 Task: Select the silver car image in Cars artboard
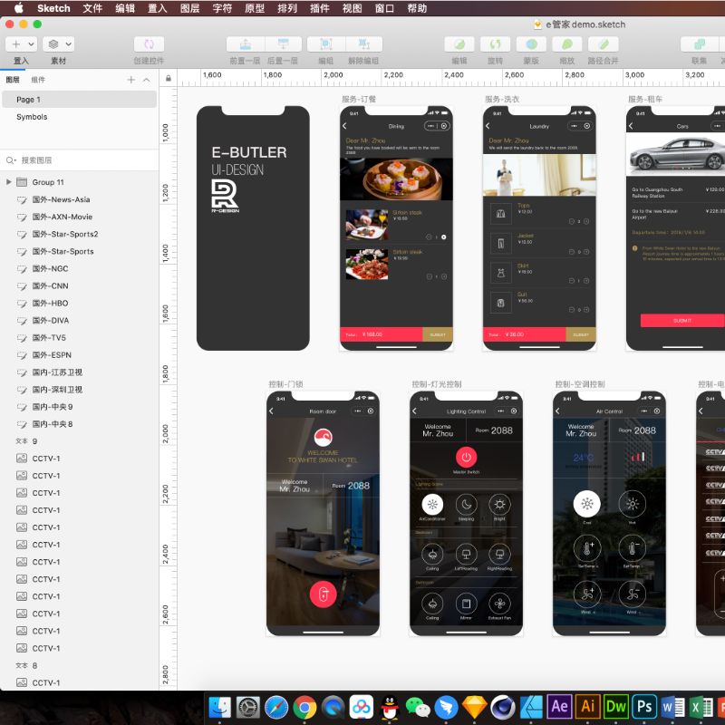click(x=675, y=155)
